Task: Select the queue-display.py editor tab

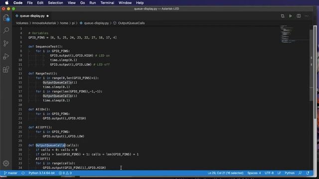Action: pyautogui.click(x=32, y=16)
